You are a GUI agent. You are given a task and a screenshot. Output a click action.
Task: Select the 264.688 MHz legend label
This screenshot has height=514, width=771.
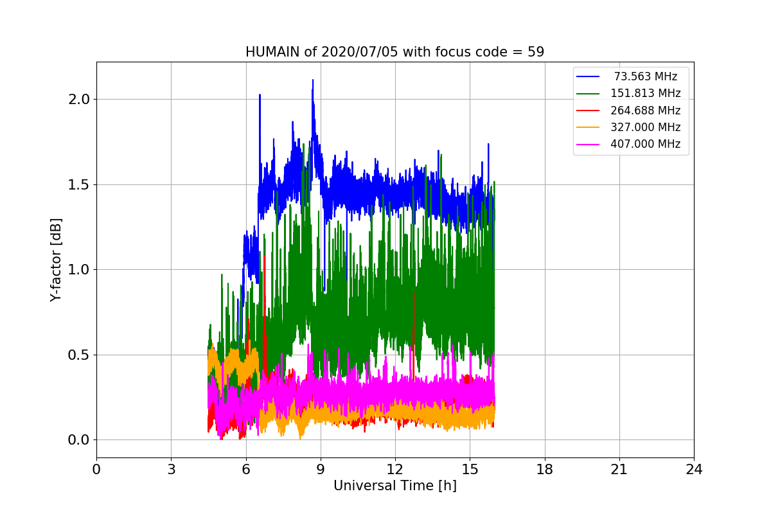[645, 111]
